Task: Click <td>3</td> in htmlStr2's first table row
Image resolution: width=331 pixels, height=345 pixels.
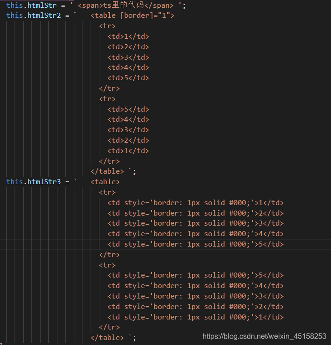Action: [128, 57]
